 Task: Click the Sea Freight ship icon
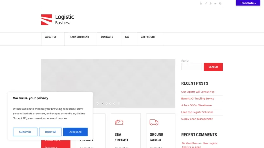pyautogui.click(x=119, y=122)
